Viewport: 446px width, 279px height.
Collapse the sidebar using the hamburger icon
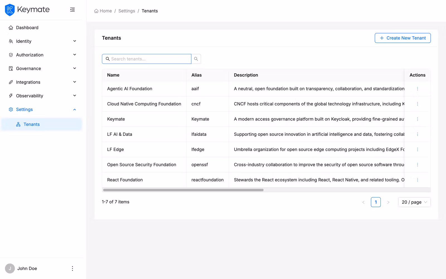(x=72, y=9)
